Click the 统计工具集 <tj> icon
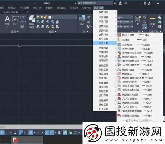The height and width of the screenshot is (144, 165). click(119, 35)
